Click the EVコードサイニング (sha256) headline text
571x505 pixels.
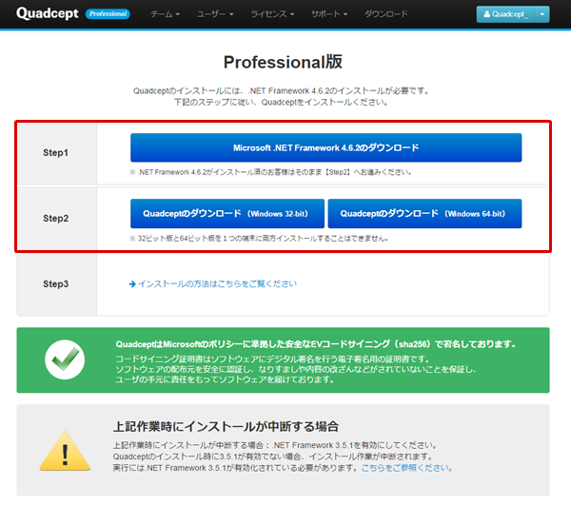pos(316,344)
